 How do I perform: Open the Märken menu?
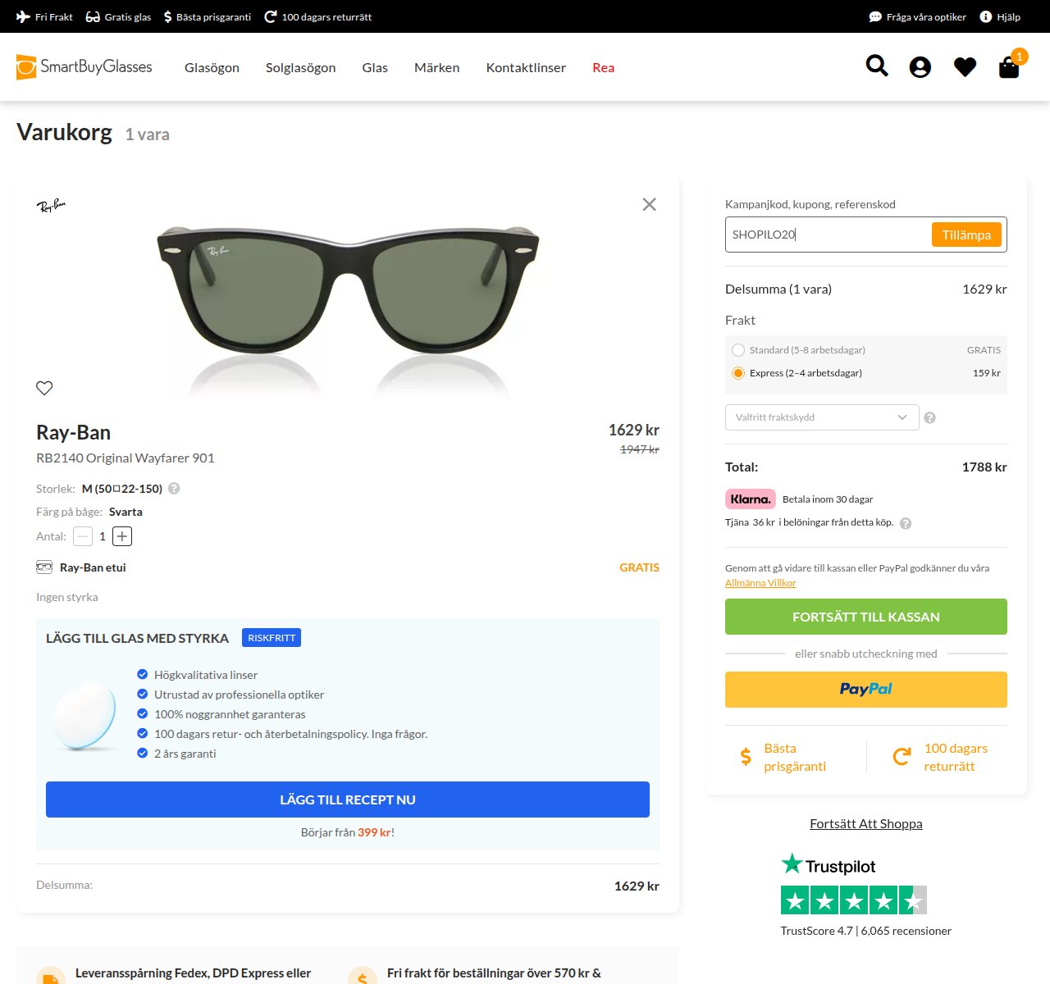pos(436,67)
